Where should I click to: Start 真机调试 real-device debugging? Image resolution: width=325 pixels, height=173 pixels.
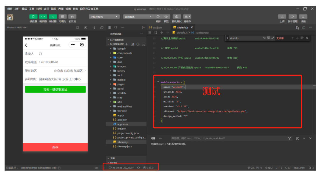pyautogui.click(x=177, y=17)
